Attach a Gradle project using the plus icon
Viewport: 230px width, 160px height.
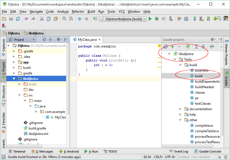[x=172, y=47]
